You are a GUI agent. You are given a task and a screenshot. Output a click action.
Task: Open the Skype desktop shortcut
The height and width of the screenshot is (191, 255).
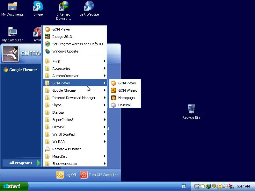[38, 9]
